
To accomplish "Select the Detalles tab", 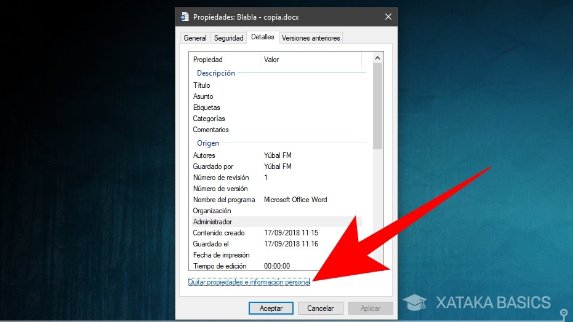I will tap(263, 37).
